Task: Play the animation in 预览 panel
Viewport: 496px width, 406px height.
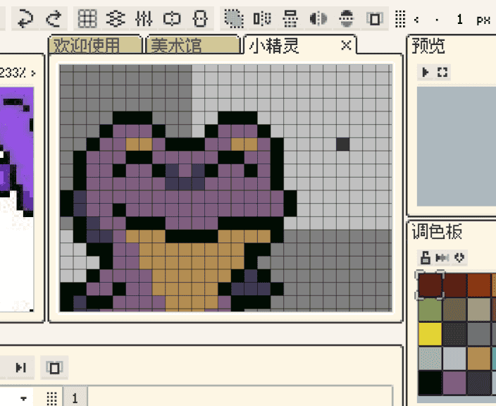Action: 426,72
